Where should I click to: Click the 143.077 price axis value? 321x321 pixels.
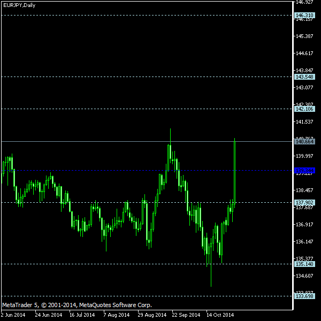(x=304, y=88)
